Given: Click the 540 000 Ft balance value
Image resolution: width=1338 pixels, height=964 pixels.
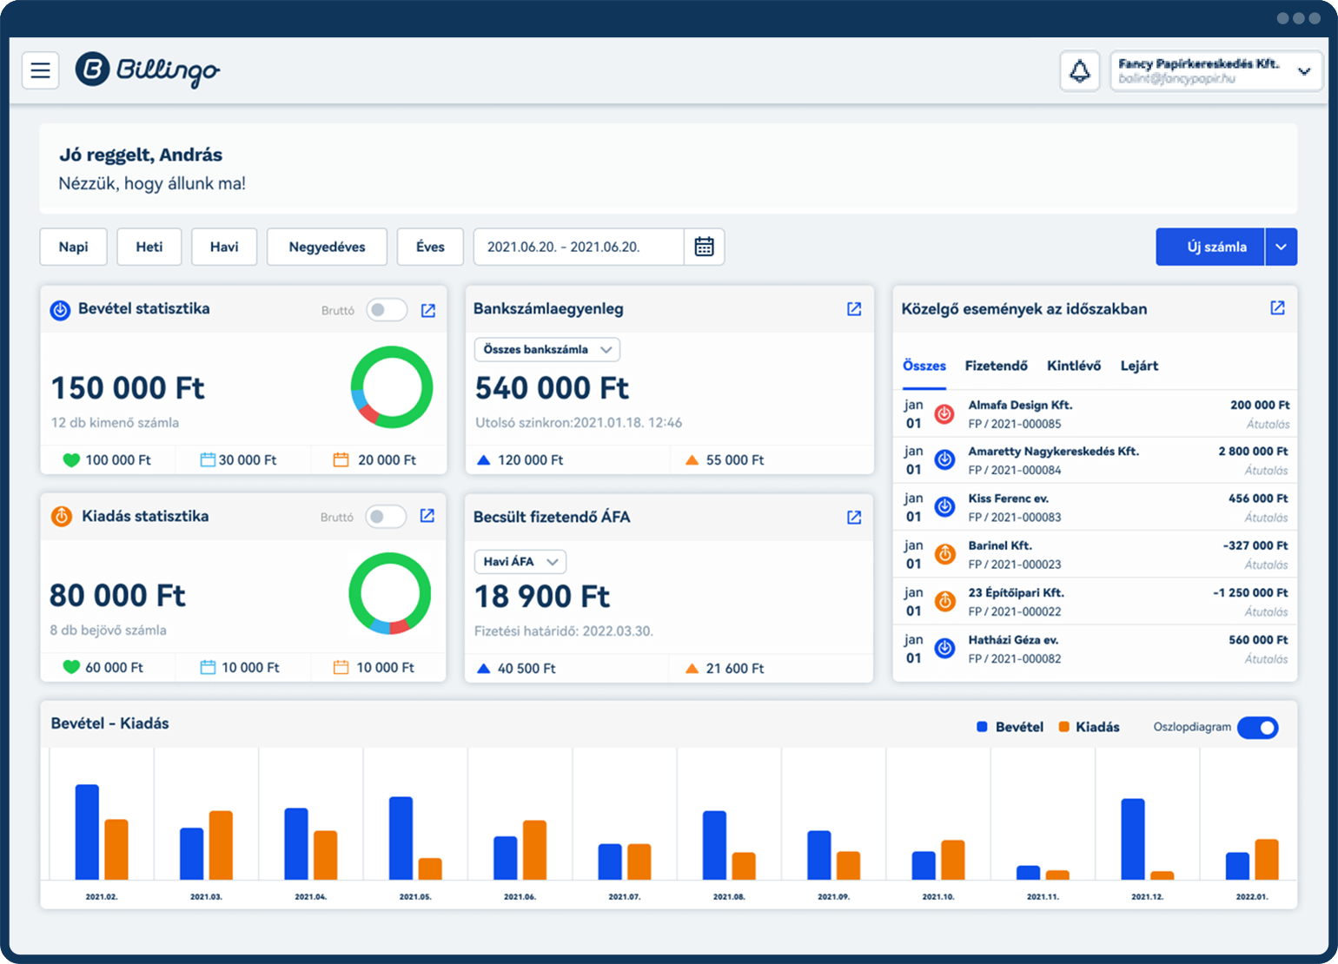Looking at the screenshot, I should (x=553, y=388).
